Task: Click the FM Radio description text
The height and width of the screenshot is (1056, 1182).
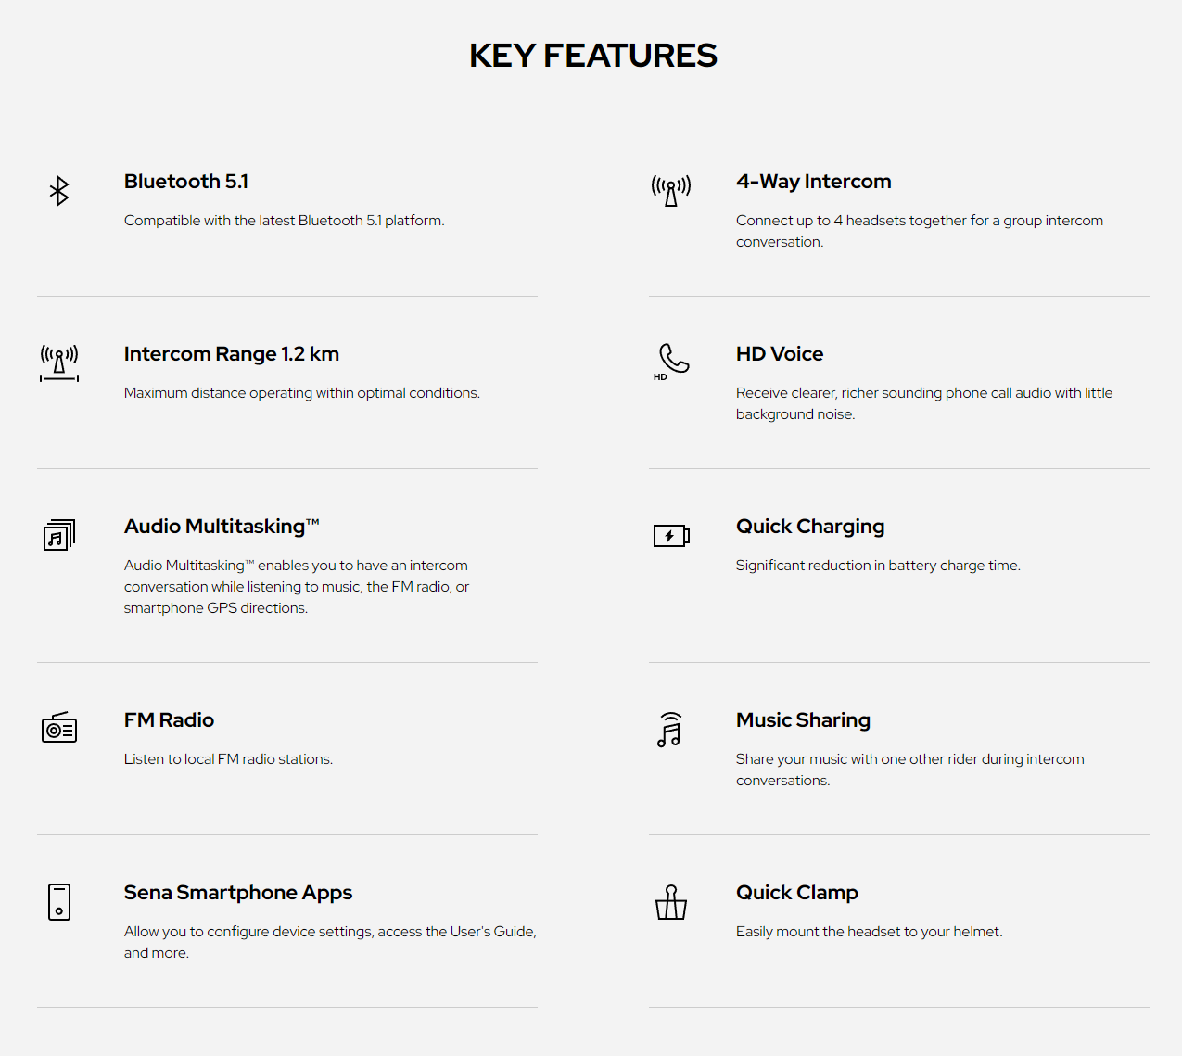Action: (228, 759)
